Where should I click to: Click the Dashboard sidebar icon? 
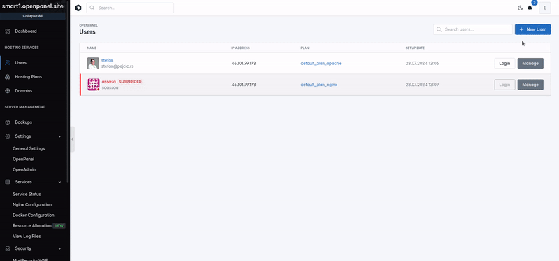tap(8, 31)
